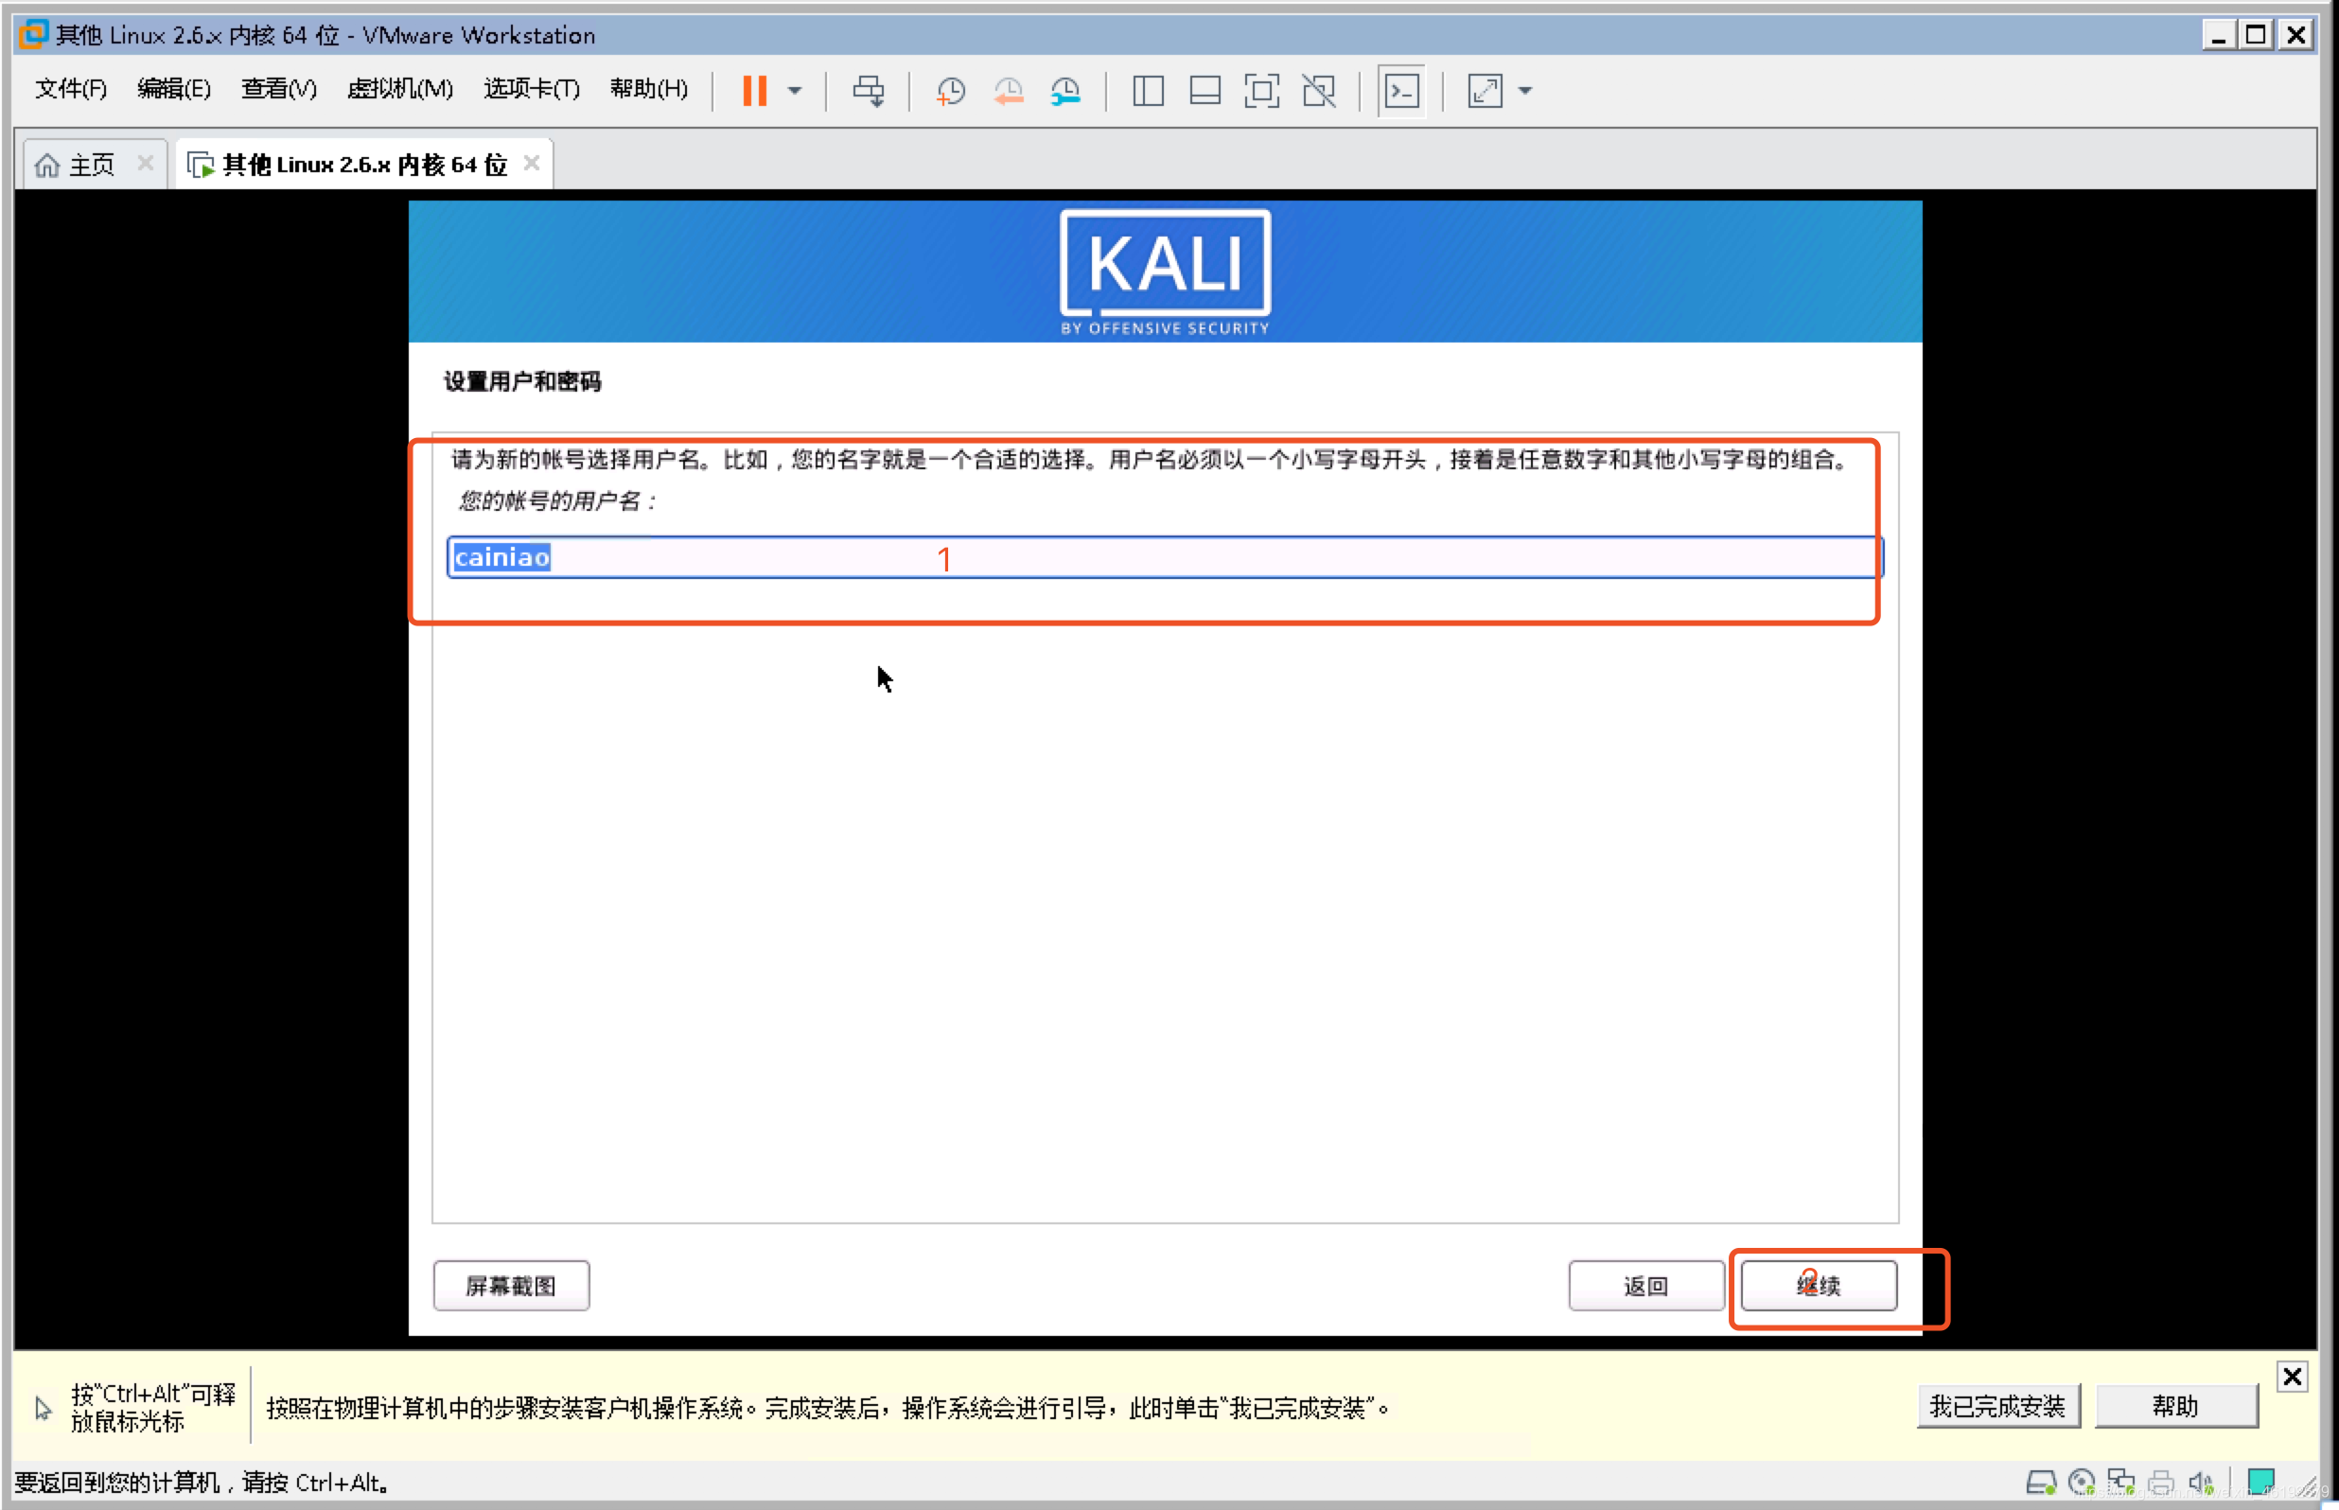
Task: Click the teal message log status icon
Action: pyautogui.click(x=2261, y=1482)
